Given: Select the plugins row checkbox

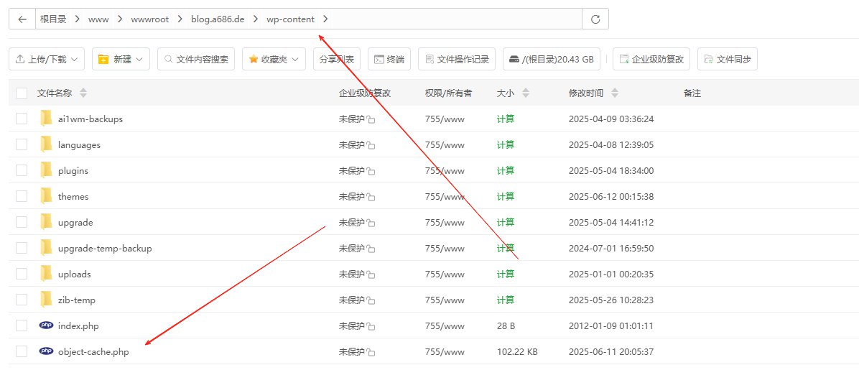Looking at the screenshot, I should 22,170.
